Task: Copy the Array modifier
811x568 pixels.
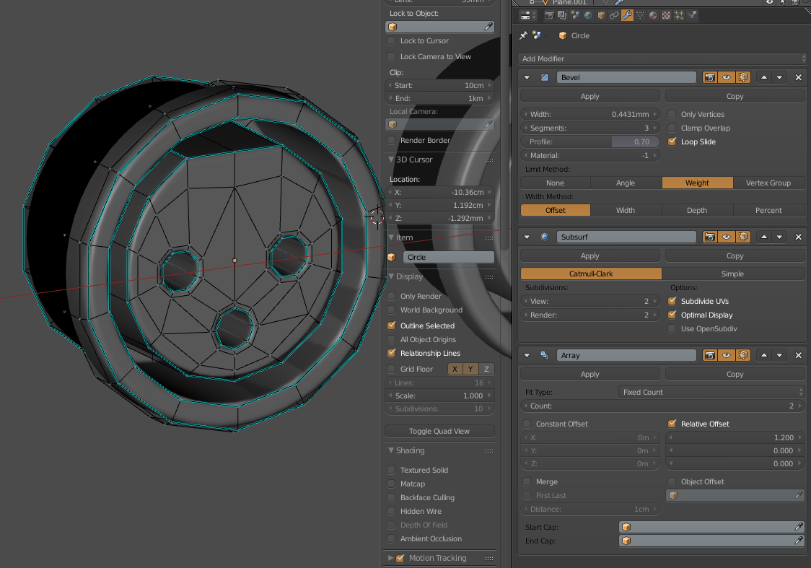Action: pyautogui.click(x=735, y=374)
